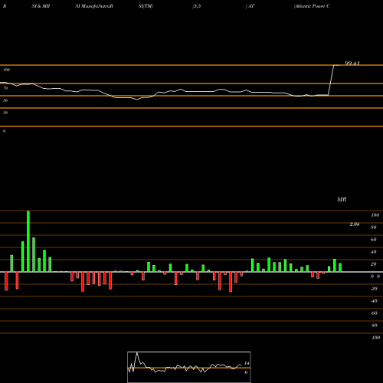The width and height of the screenshot is (383, 383).
Task: Click the 'SI(TM)' header text
Action: tap(146, 6)
